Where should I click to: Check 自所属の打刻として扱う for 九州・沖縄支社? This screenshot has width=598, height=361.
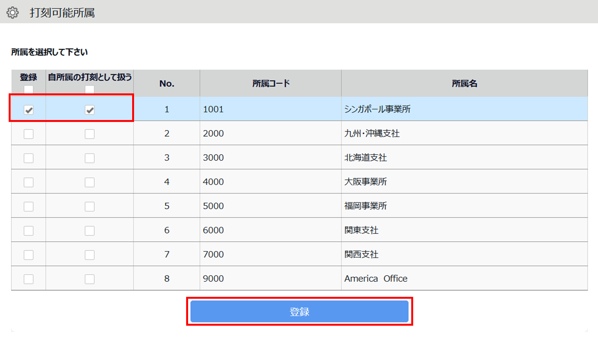pyautogui.click(x=90, y=134)
